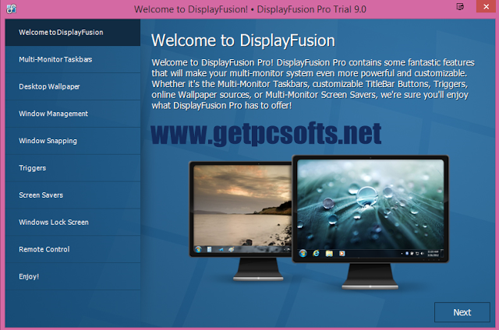Select the Welcome to DisplayFusion sidebar item
Image resolution: width=499 pixels, height=330 pixels.
point(73,33)
